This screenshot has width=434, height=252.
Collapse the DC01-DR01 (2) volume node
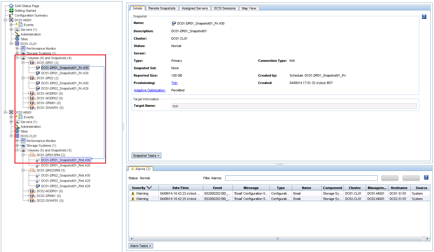[x=23, y=63]
